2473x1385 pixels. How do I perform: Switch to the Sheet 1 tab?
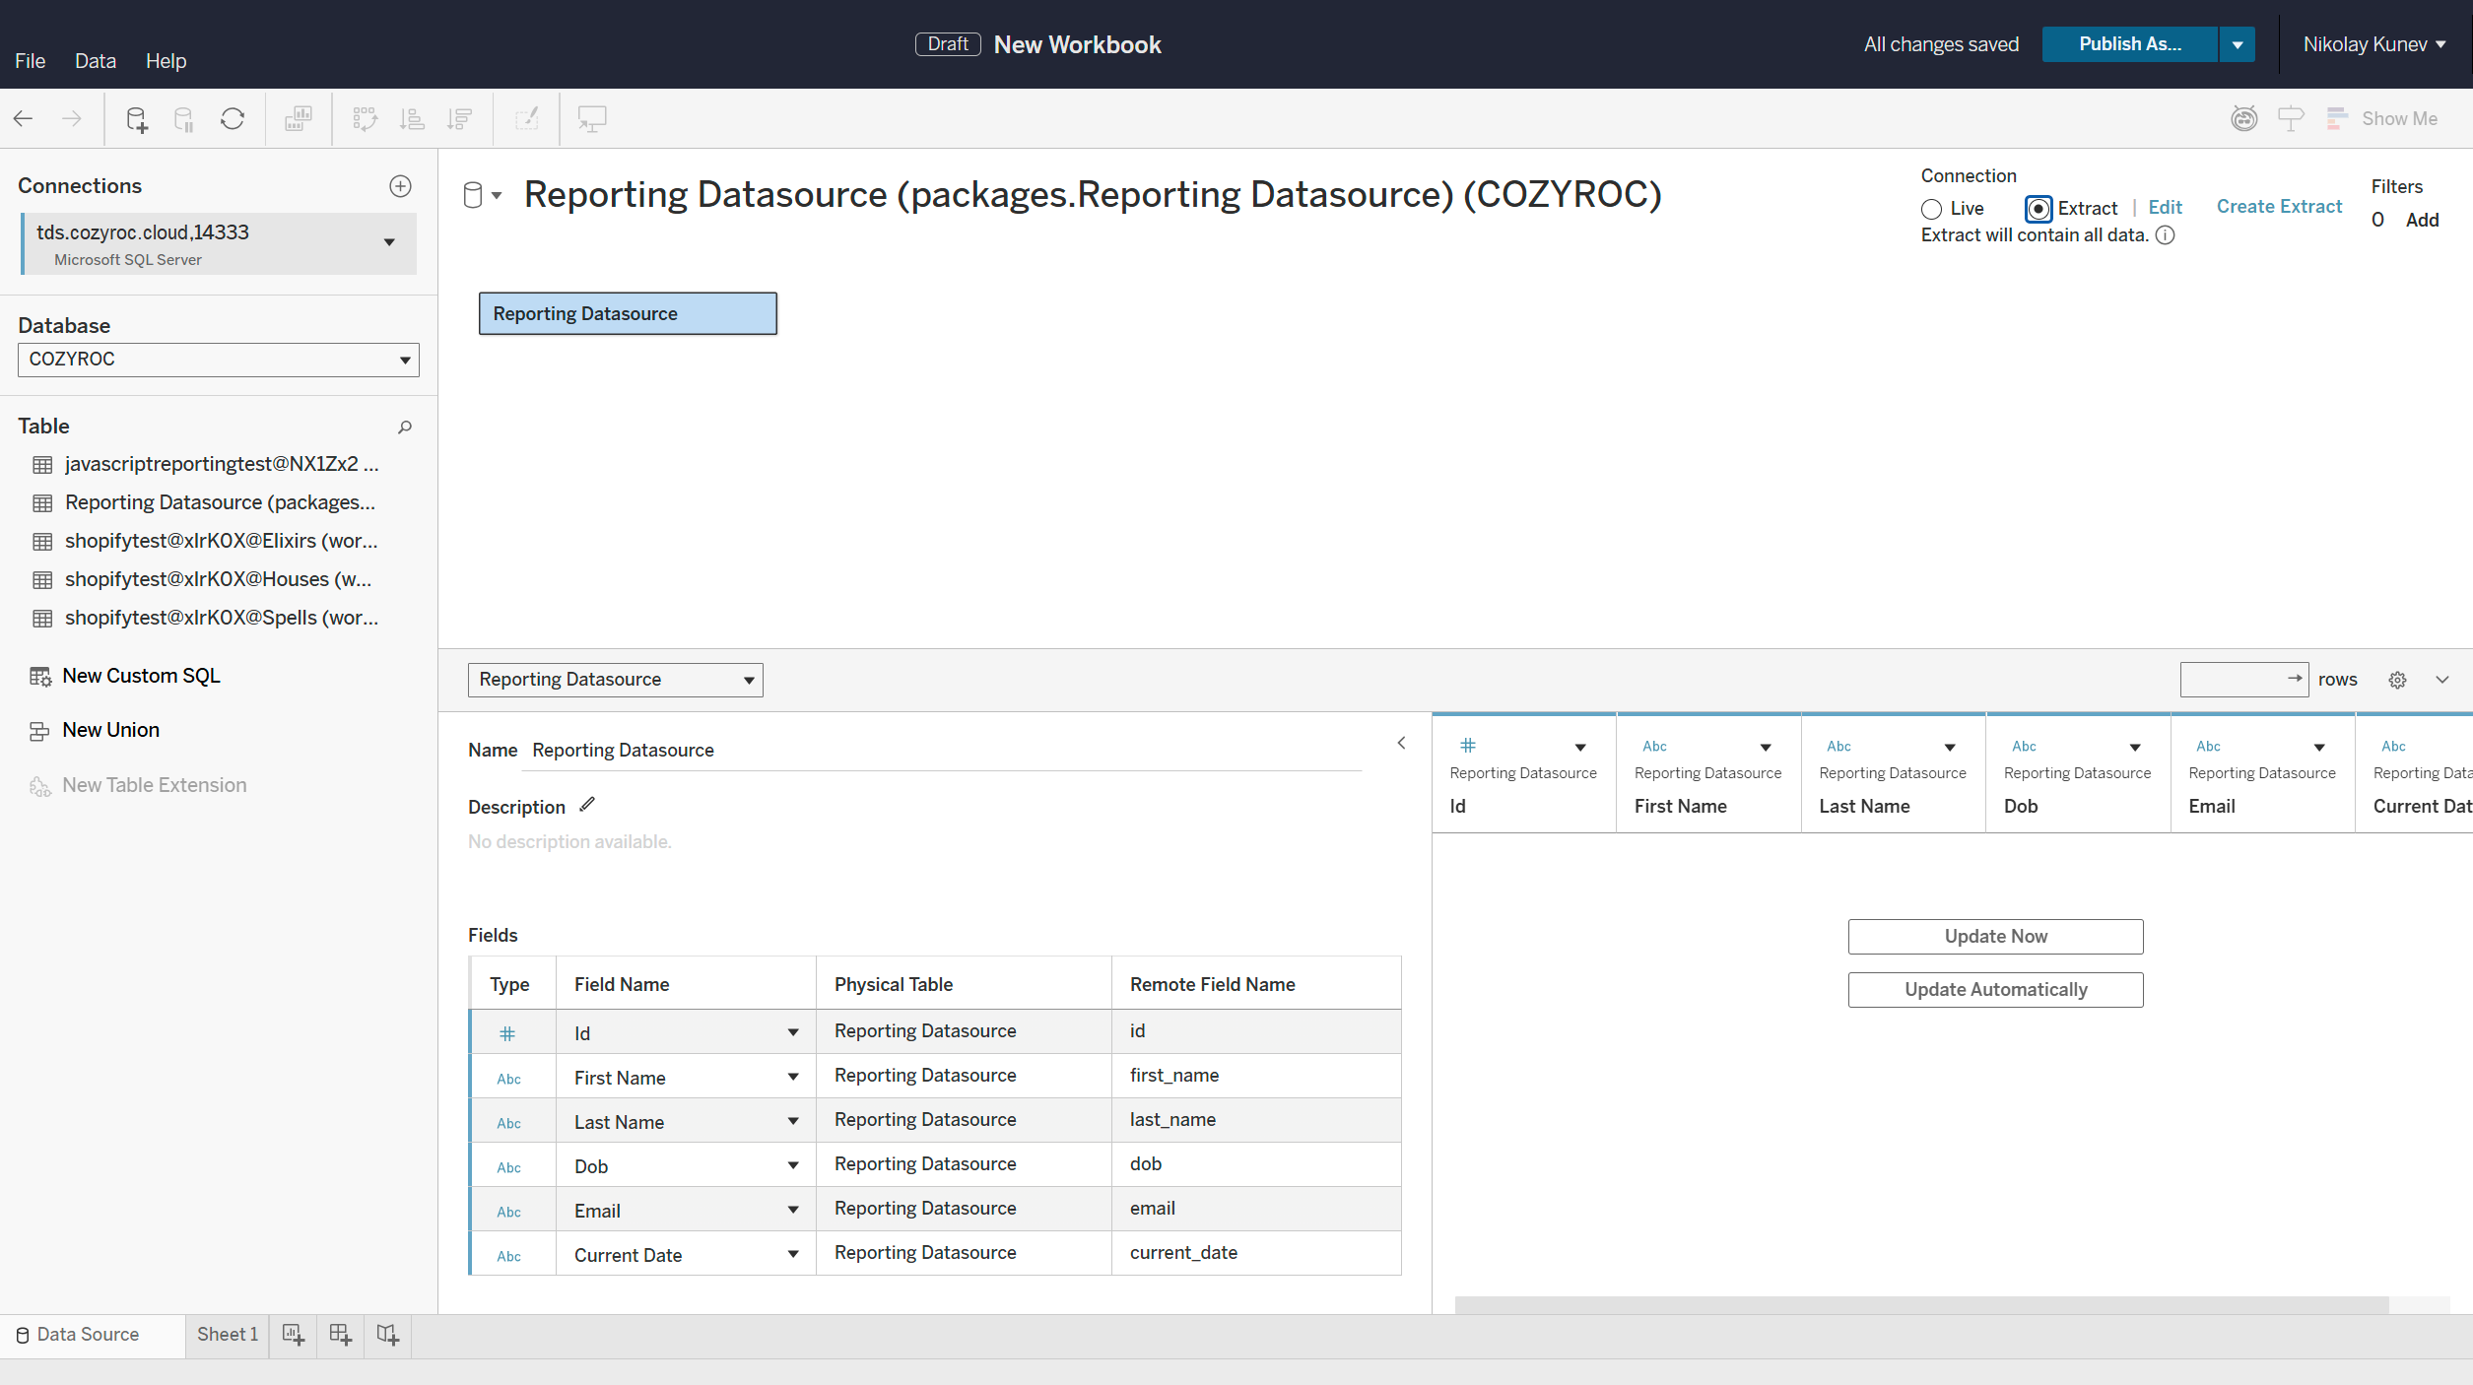(227, 1335)
